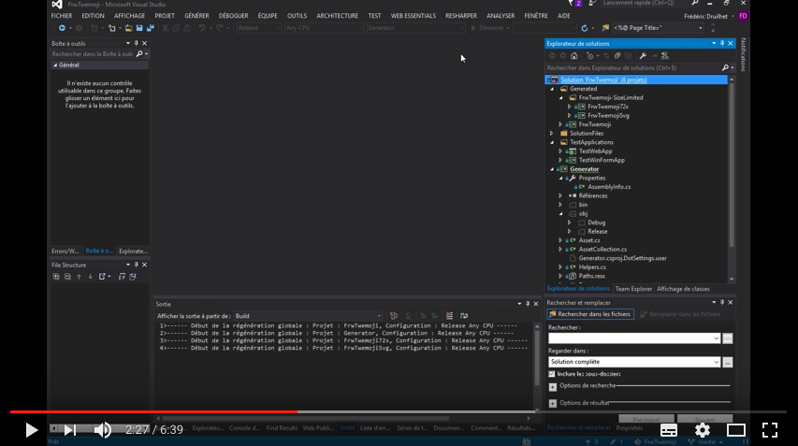This screenshot has height=446, width=798.
Task: Click the pending changes filter icon
Action: click(x=590, y=56)
